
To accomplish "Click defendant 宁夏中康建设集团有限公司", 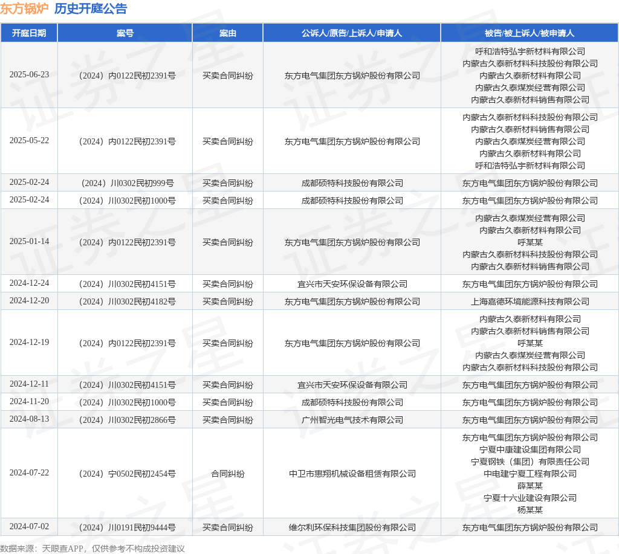I will click(x=530, y=449).
